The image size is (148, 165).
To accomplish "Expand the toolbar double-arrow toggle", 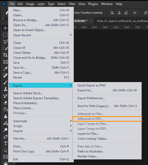I will point(3,19).
